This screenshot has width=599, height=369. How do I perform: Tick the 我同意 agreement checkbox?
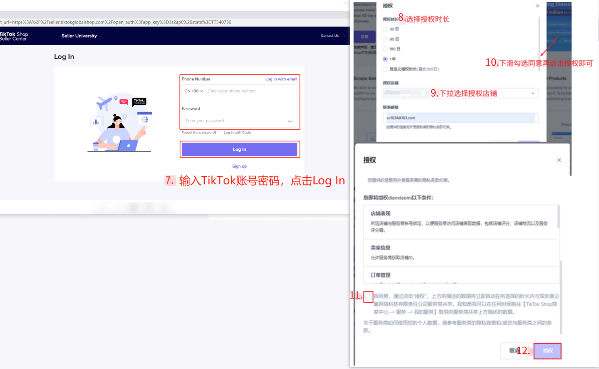coord(368,296)
